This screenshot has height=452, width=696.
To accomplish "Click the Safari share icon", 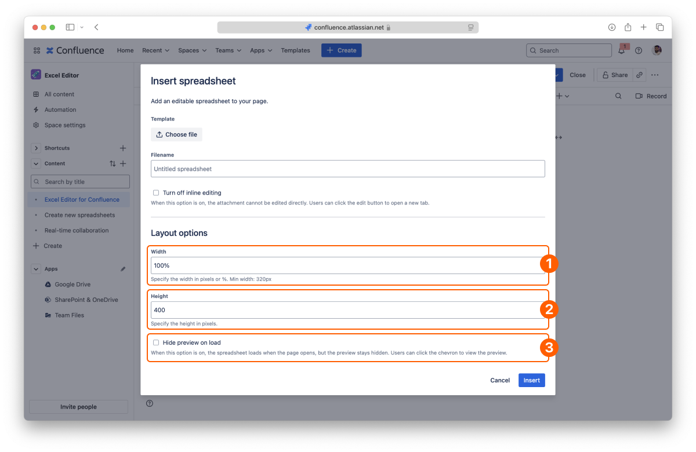I will pyautogui.click(x=628, y=27).
